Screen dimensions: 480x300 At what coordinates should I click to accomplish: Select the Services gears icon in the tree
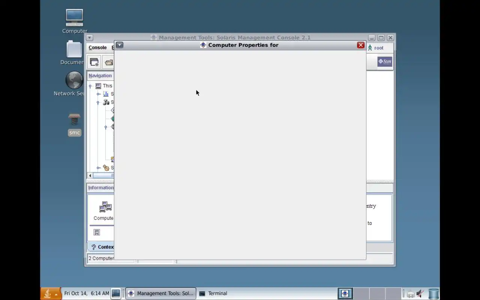(106, 168)
